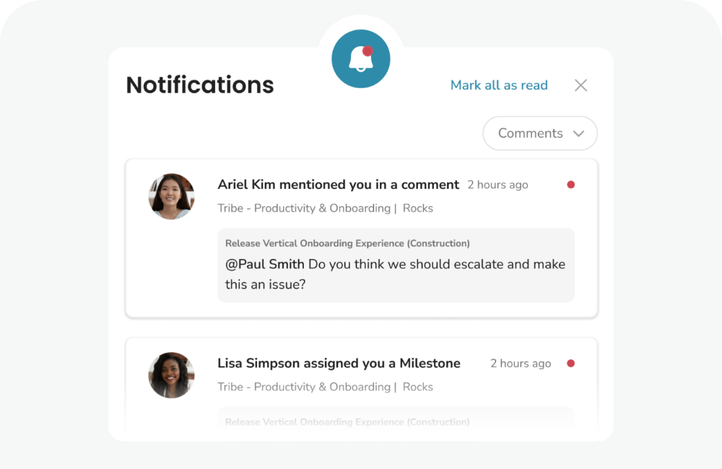
Task: Click the close X icon on the panel
Action: coord(580,85)
